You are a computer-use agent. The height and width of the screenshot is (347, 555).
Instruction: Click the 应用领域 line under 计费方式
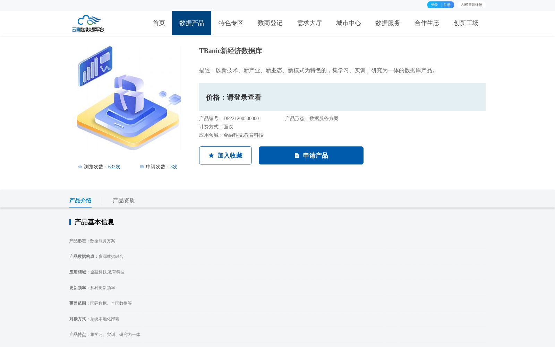[231, 135]
